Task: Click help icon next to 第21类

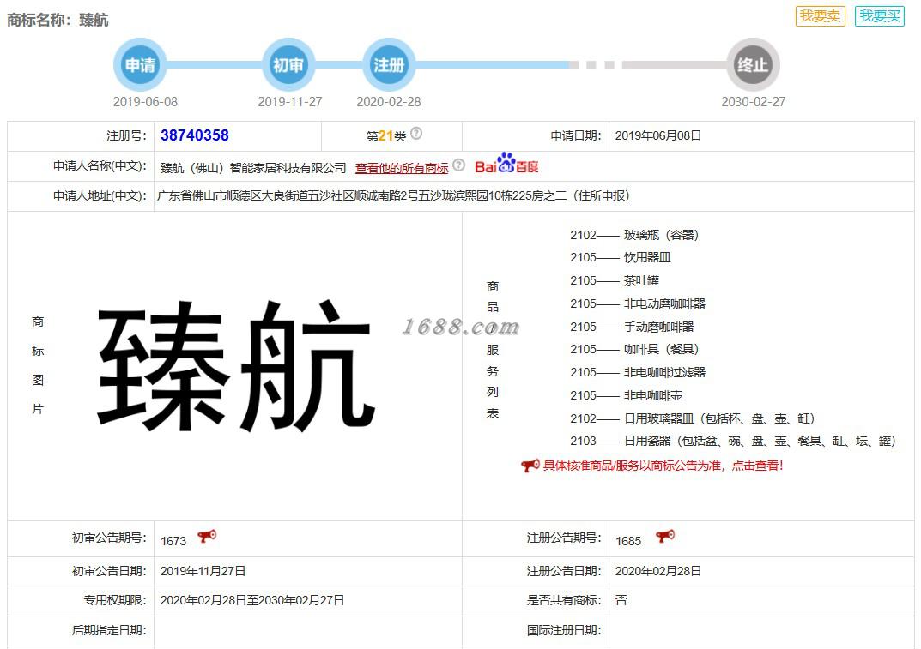Action: coord(416,134)
